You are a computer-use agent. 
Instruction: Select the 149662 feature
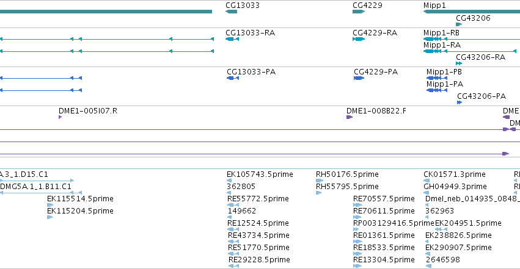[242, 211]
